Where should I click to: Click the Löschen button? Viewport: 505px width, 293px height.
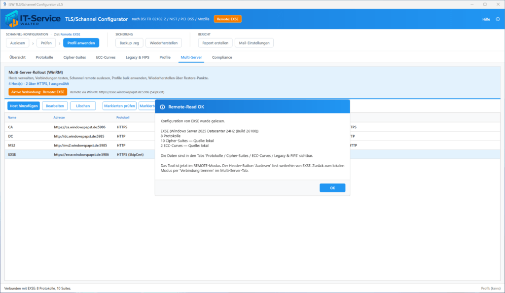[x=83, y=106]
